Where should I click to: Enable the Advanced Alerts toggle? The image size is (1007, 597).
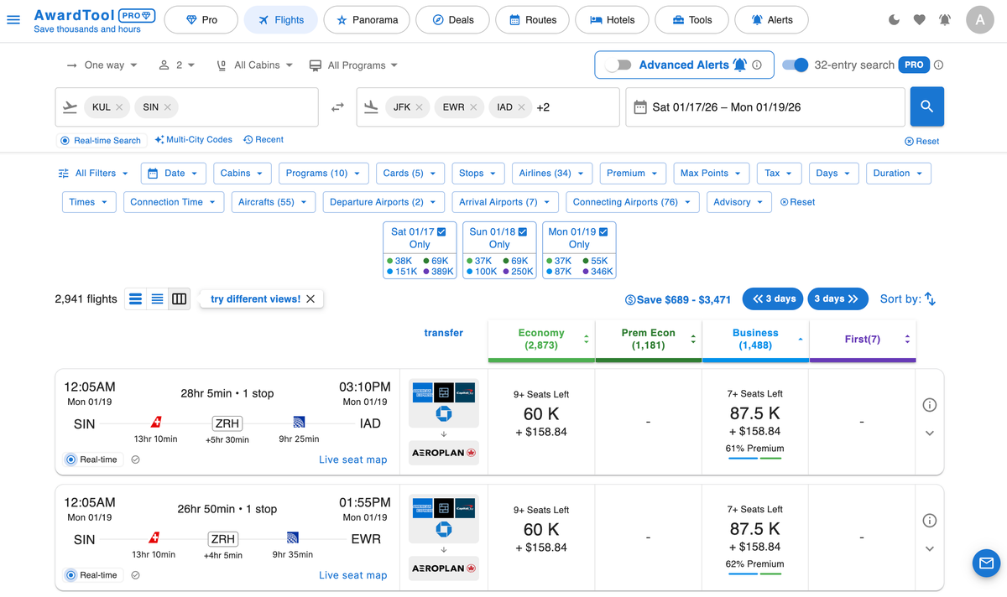pyautogui.click(x=617, y=65)
